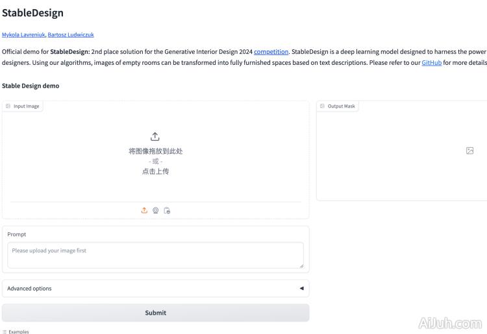Image resolution: width=487 pixels, height=334 pixels.
Task: Click the Advanced options triangle arrow
Action: 301,289
